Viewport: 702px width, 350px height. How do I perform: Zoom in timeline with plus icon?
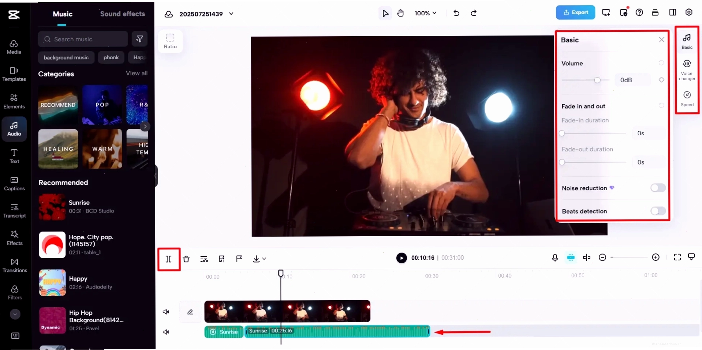pos(656,257)
